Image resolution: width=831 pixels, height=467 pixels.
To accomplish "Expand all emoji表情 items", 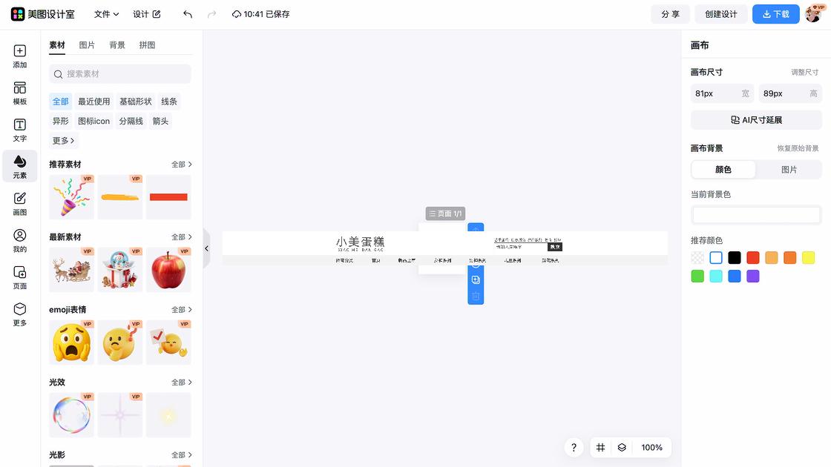I will (181, 310).
